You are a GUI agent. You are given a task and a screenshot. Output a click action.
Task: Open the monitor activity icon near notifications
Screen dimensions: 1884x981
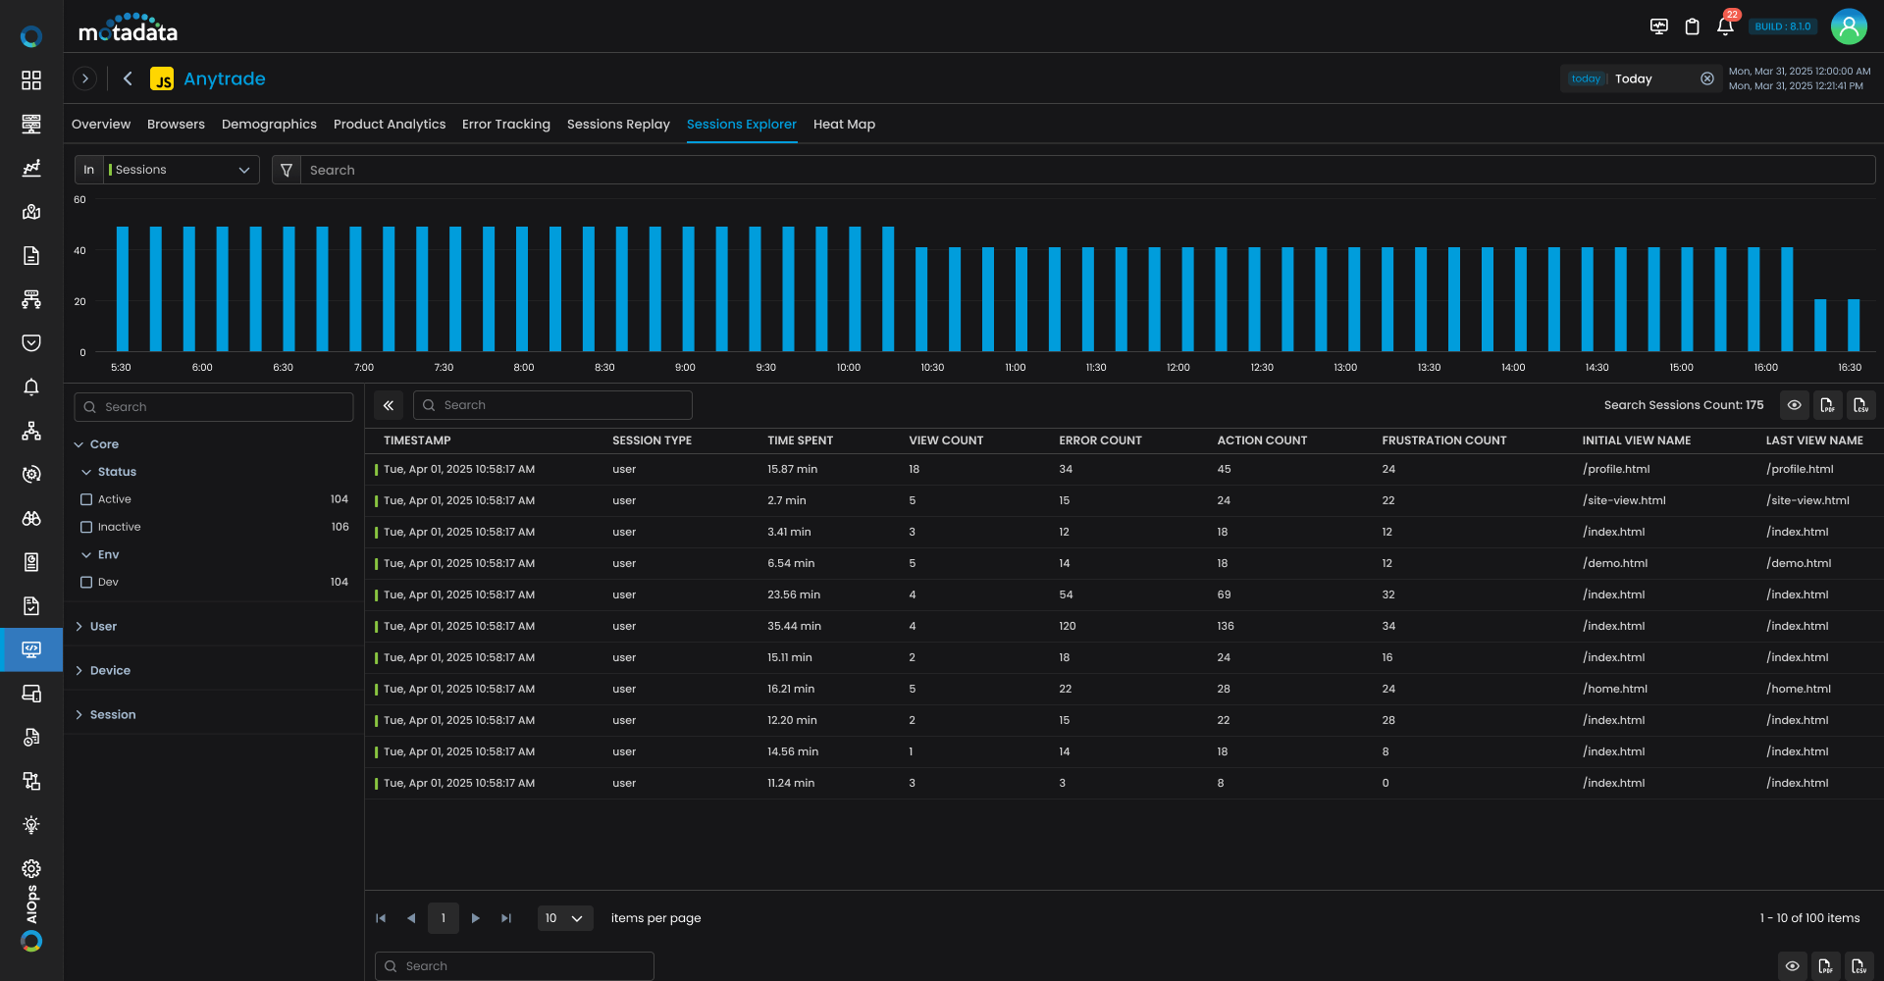(1658, 26)
